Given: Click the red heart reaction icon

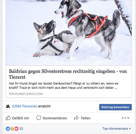Looking at the screenshot, I should (16, 129).
